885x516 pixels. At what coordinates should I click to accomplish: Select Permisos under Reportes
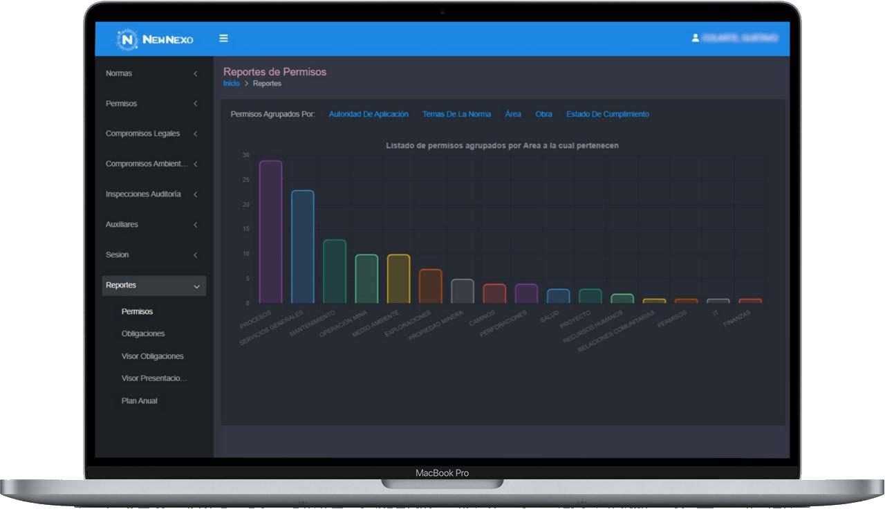pos(137,312)
